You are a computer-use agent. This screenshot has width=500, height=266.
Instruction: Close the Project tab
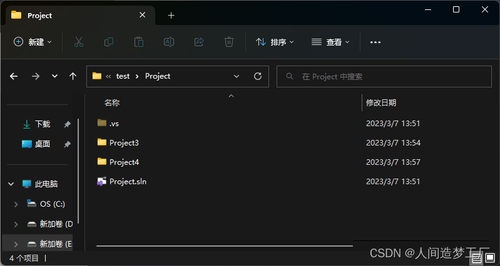(x=142, y=15)
